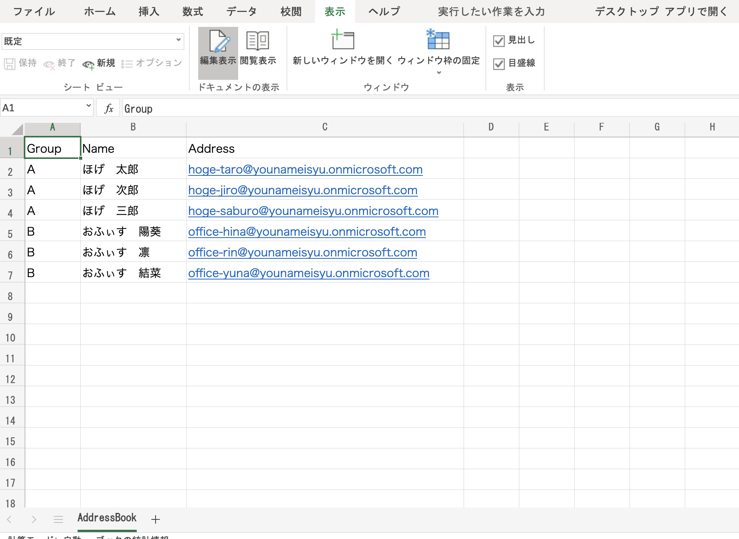Click the fx insert function button

click(108, 108)
